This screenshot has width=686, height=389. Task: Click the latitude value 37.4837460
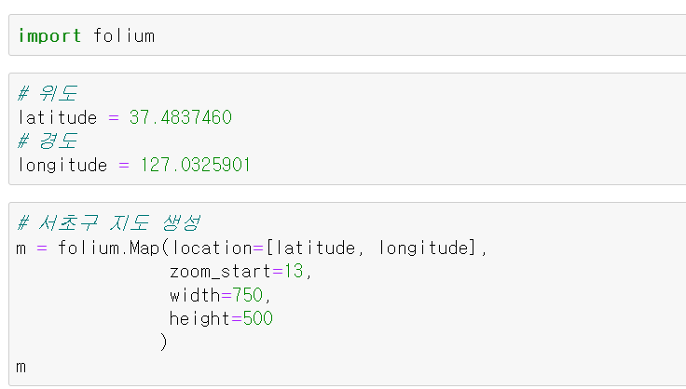[x=181, y=117]
